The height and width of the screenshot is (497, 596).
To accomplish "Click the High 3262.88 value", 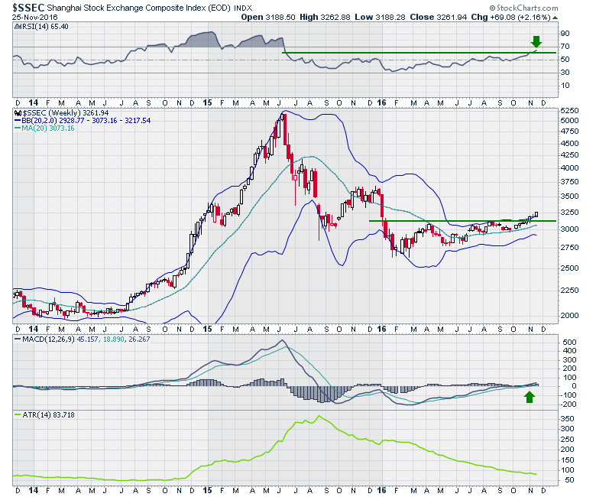I will 330,16.
